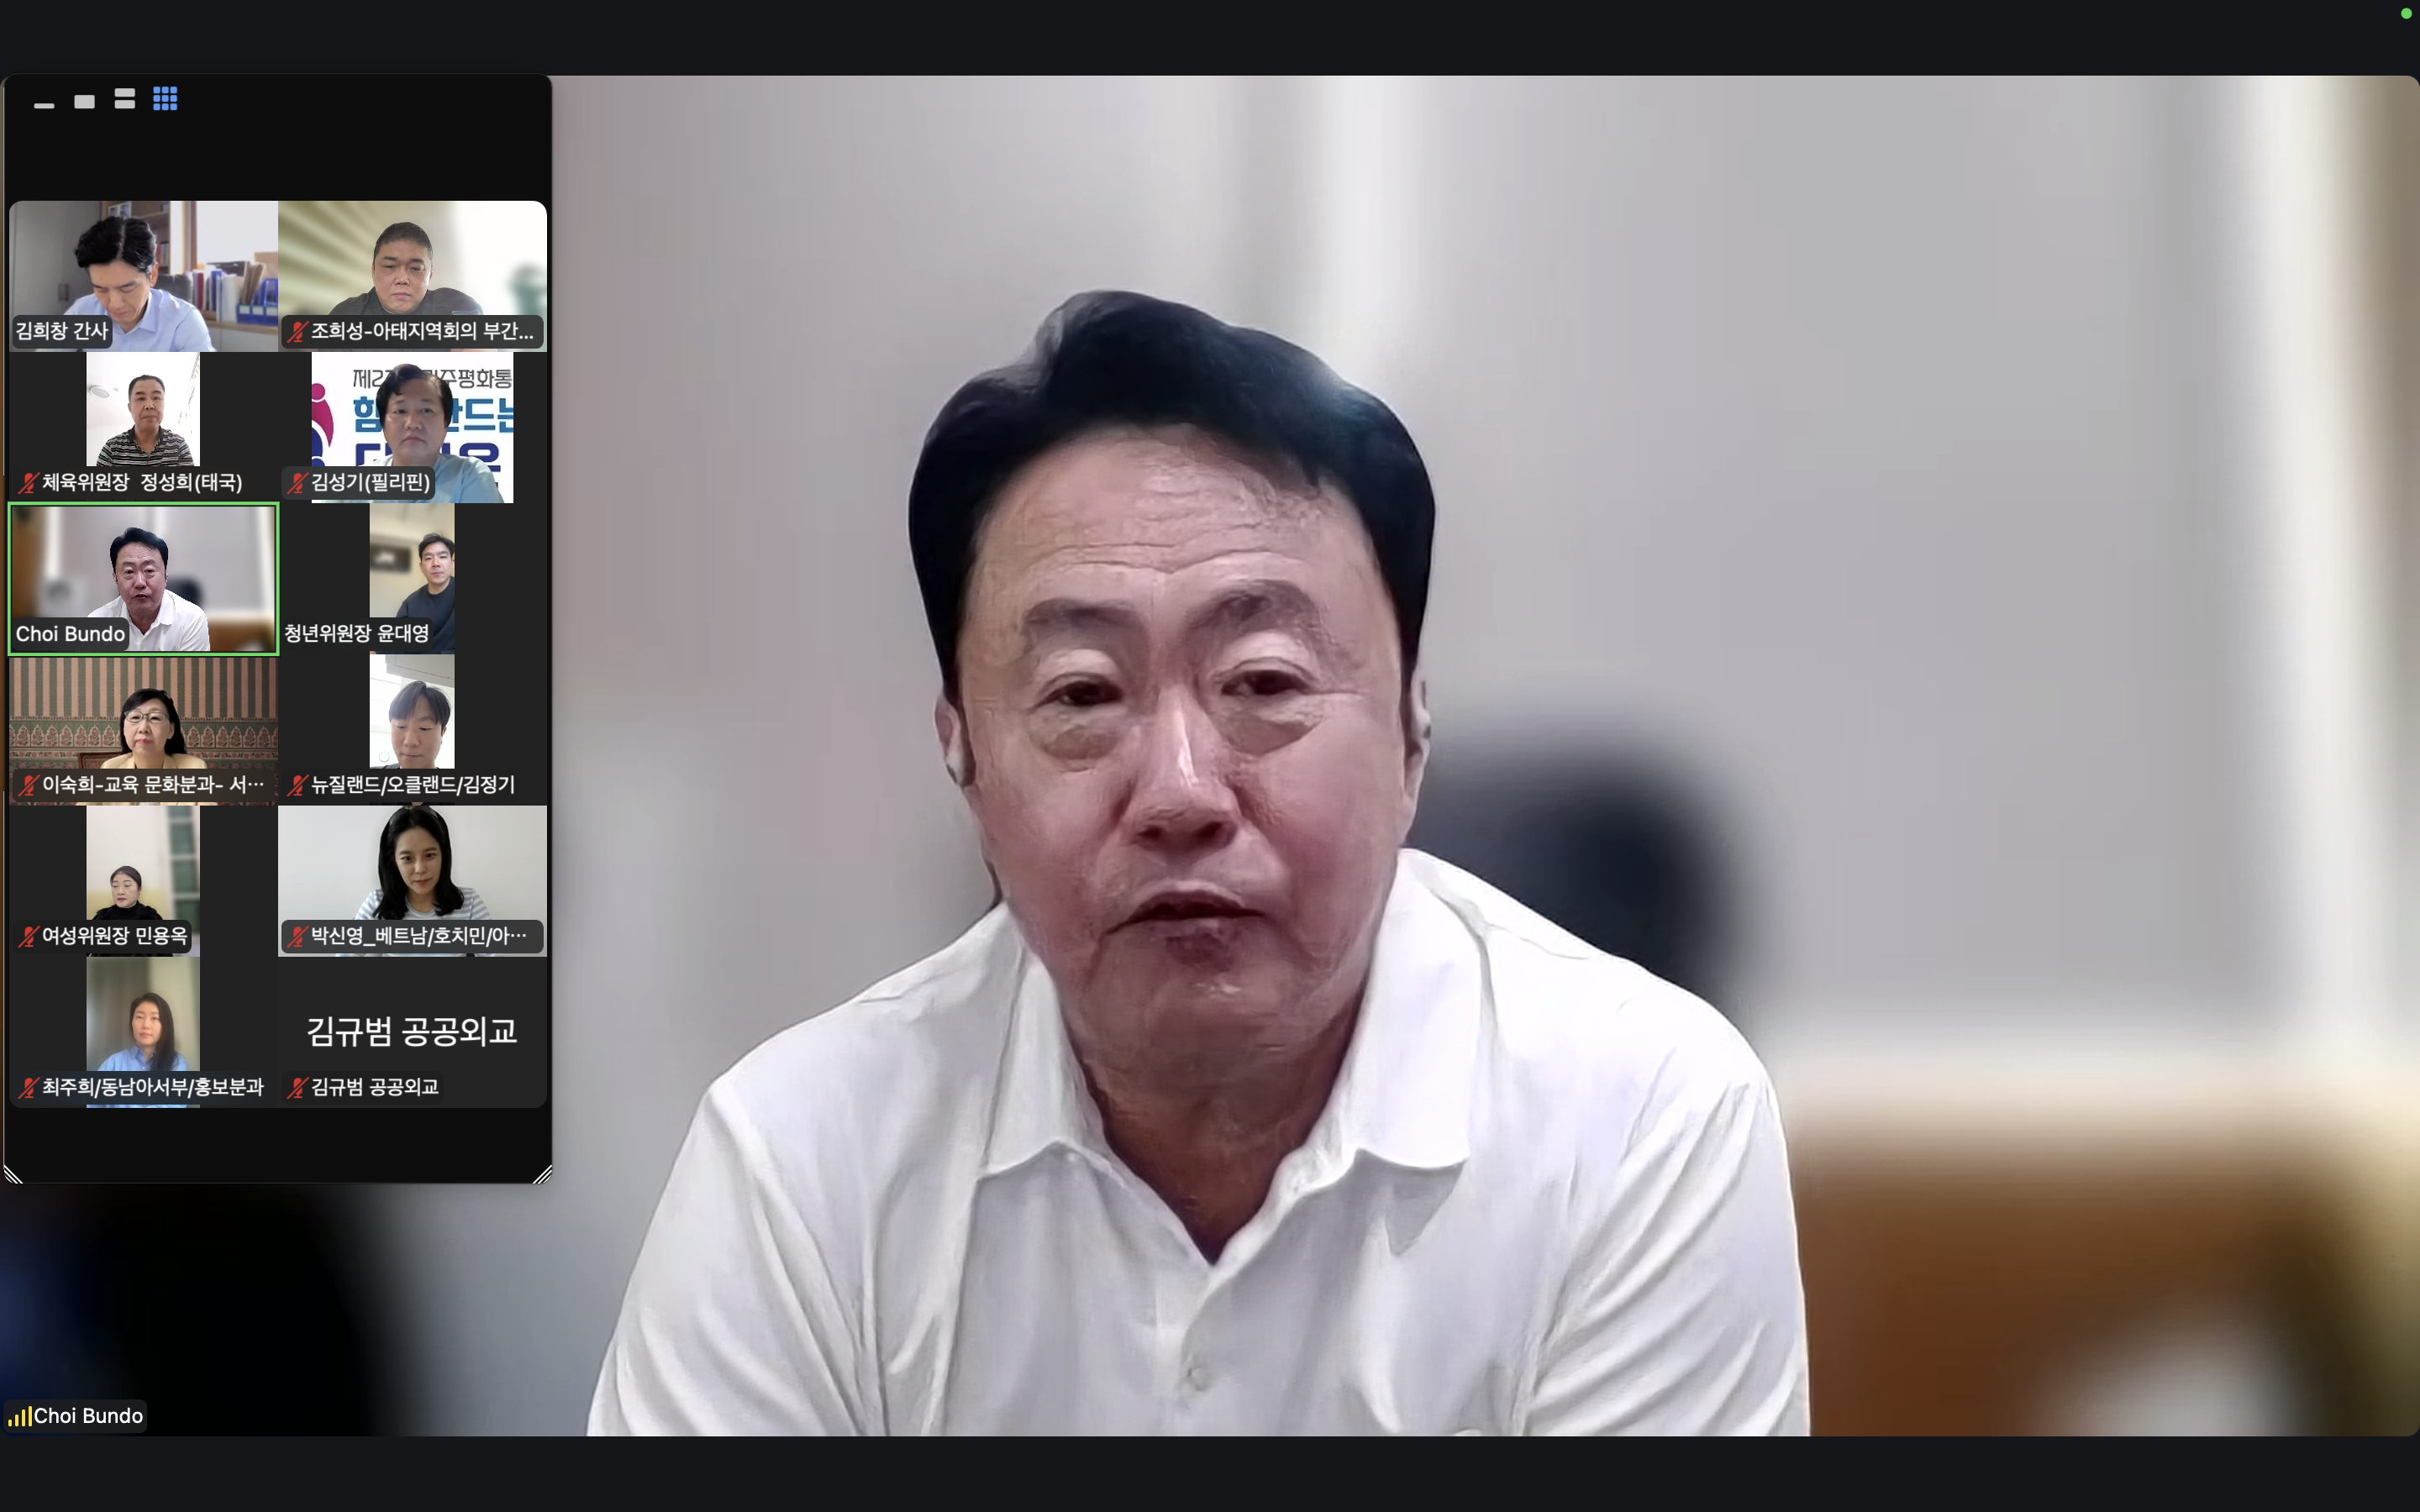Click the 최주희/동남아서부/홍보분과 video tile

(x=143, y=1020)
